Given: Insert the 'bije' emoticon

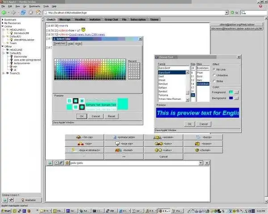Looking at the screenshot, I should 84,144.
